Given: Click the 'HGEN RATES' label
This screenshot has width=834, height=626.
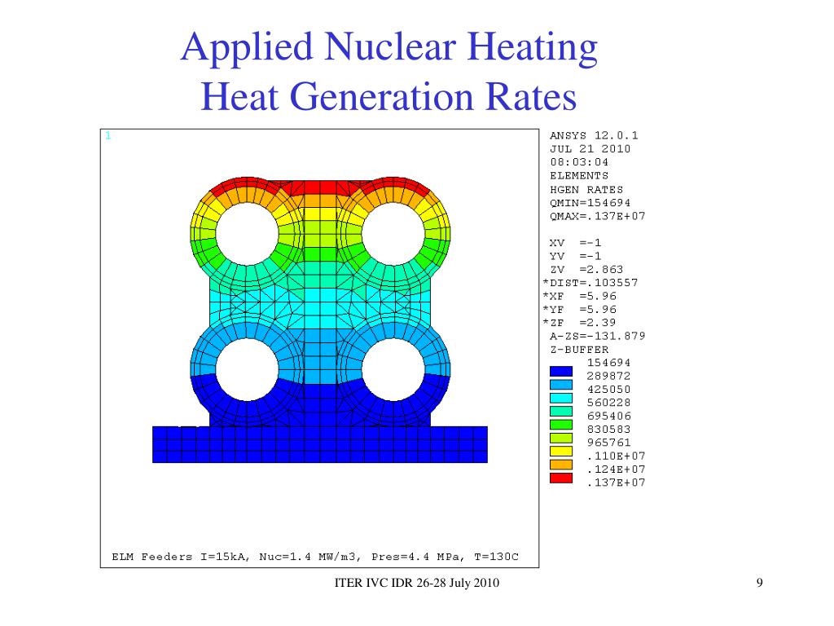Looking at the screenshot, I should (586, 189).
